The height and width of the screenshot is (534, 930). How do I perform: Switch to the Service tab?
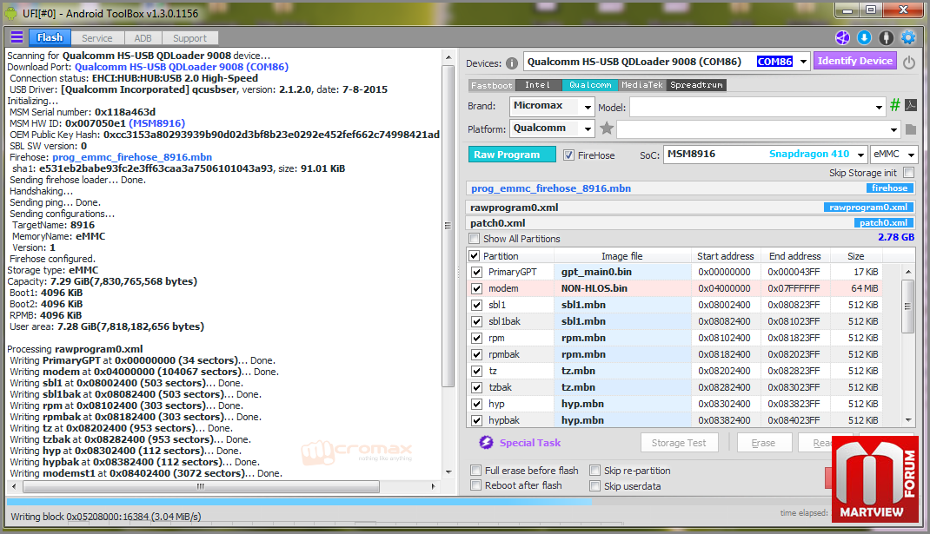pos(97,38)
